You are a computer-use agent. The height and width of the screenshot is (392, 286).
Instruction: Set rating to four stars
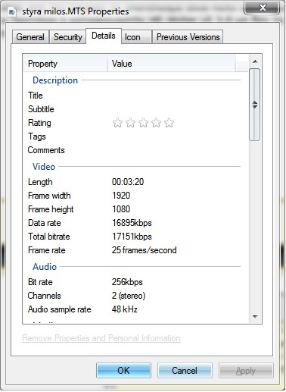point(156,123)
